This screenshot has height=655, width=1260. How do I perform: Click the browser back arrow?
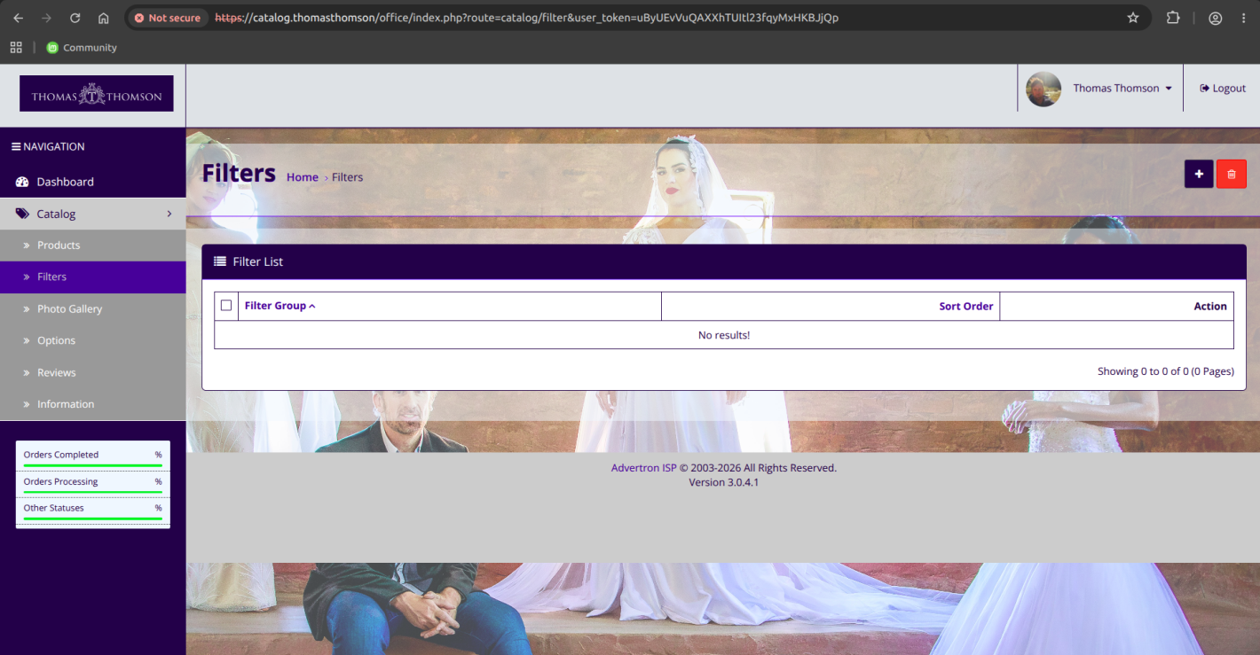(19, 18)
